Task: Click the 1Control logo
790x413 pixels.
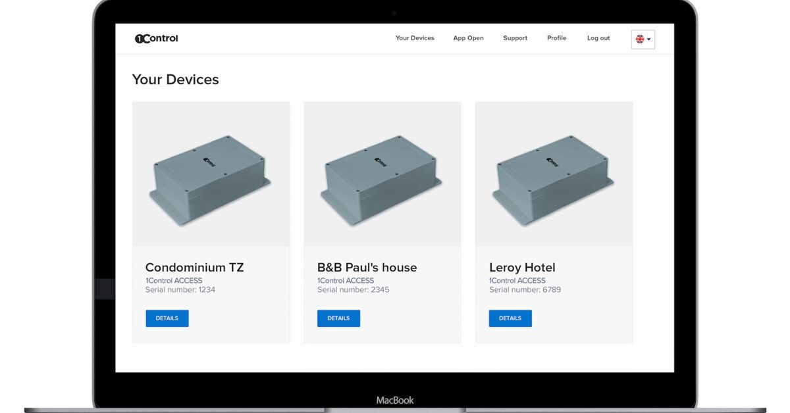Action: pos(157,38)
